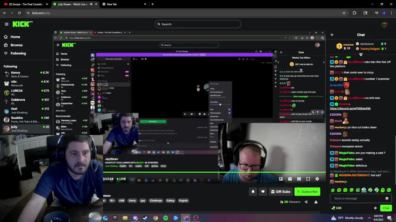The height and width of the screenshot is (222, 396).
Task: Report the stream via warning icon
Action: (316, 202)
